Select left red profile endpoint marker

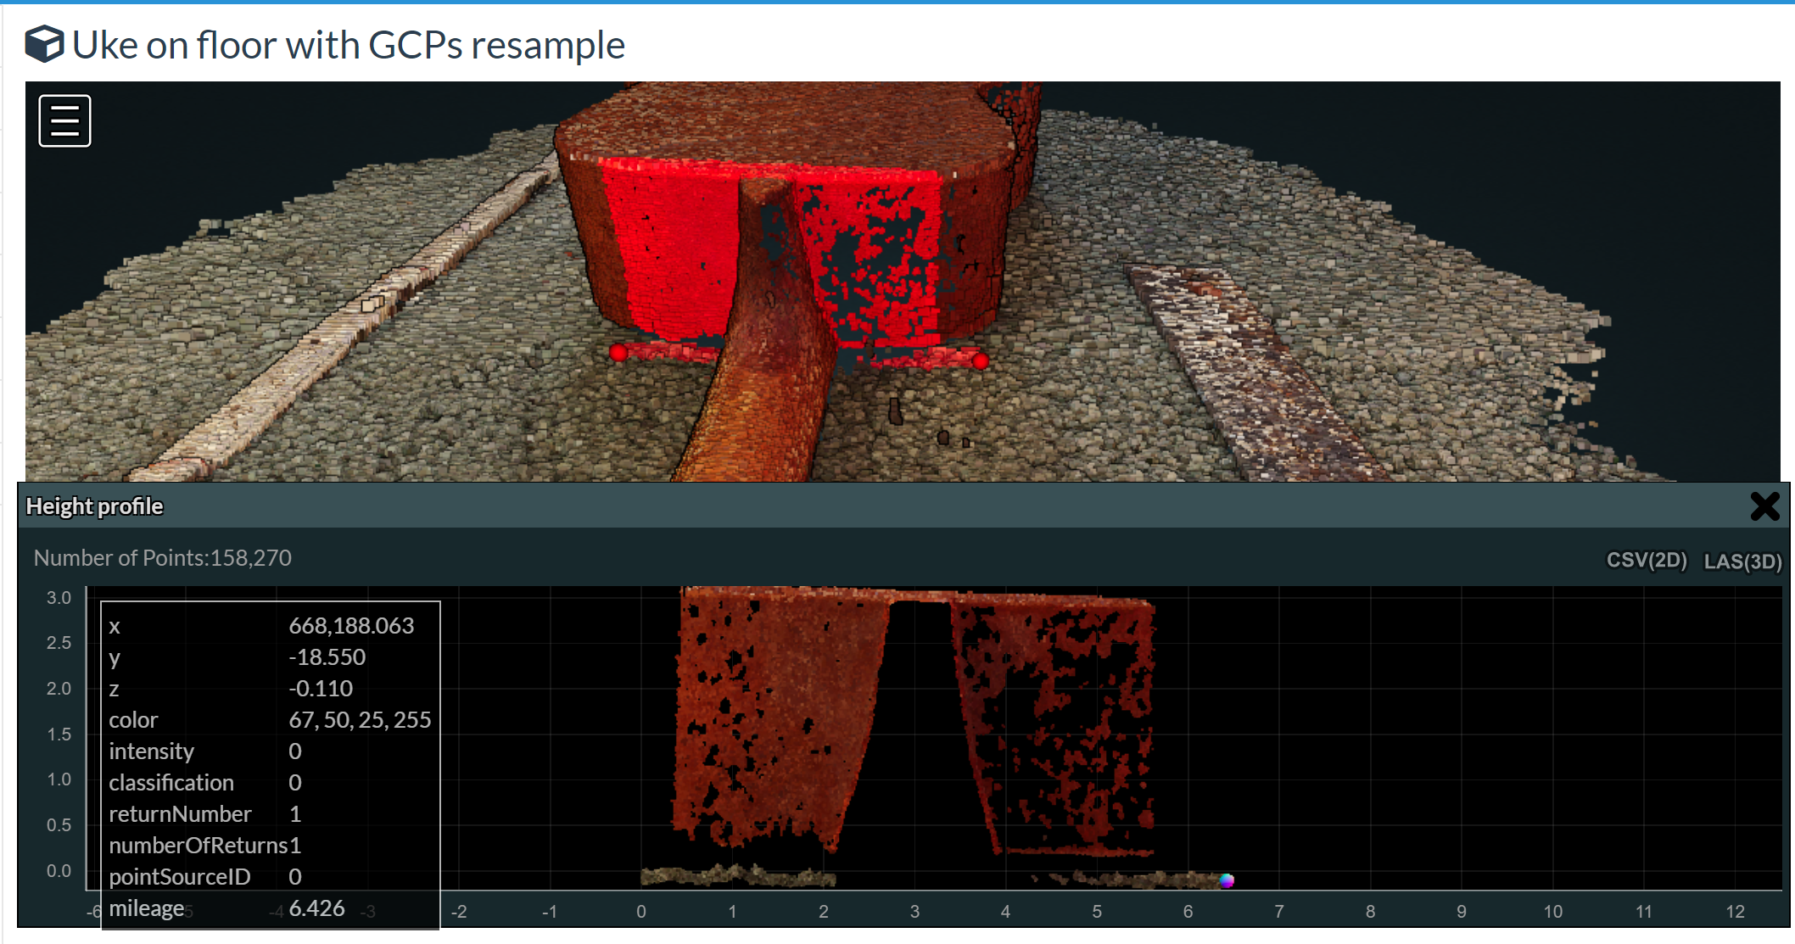[x=618, y=353]
